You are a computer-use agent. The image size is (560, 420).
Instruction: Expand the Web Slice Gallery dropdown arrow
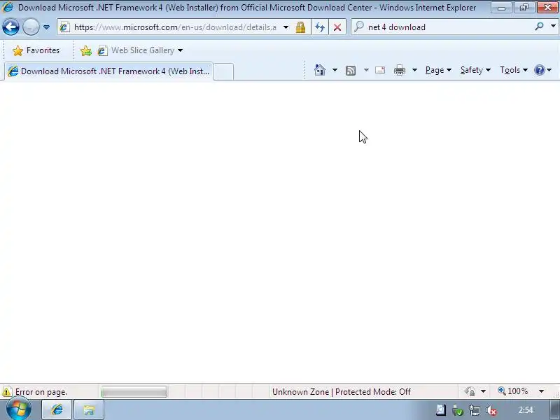coord(181,50)
